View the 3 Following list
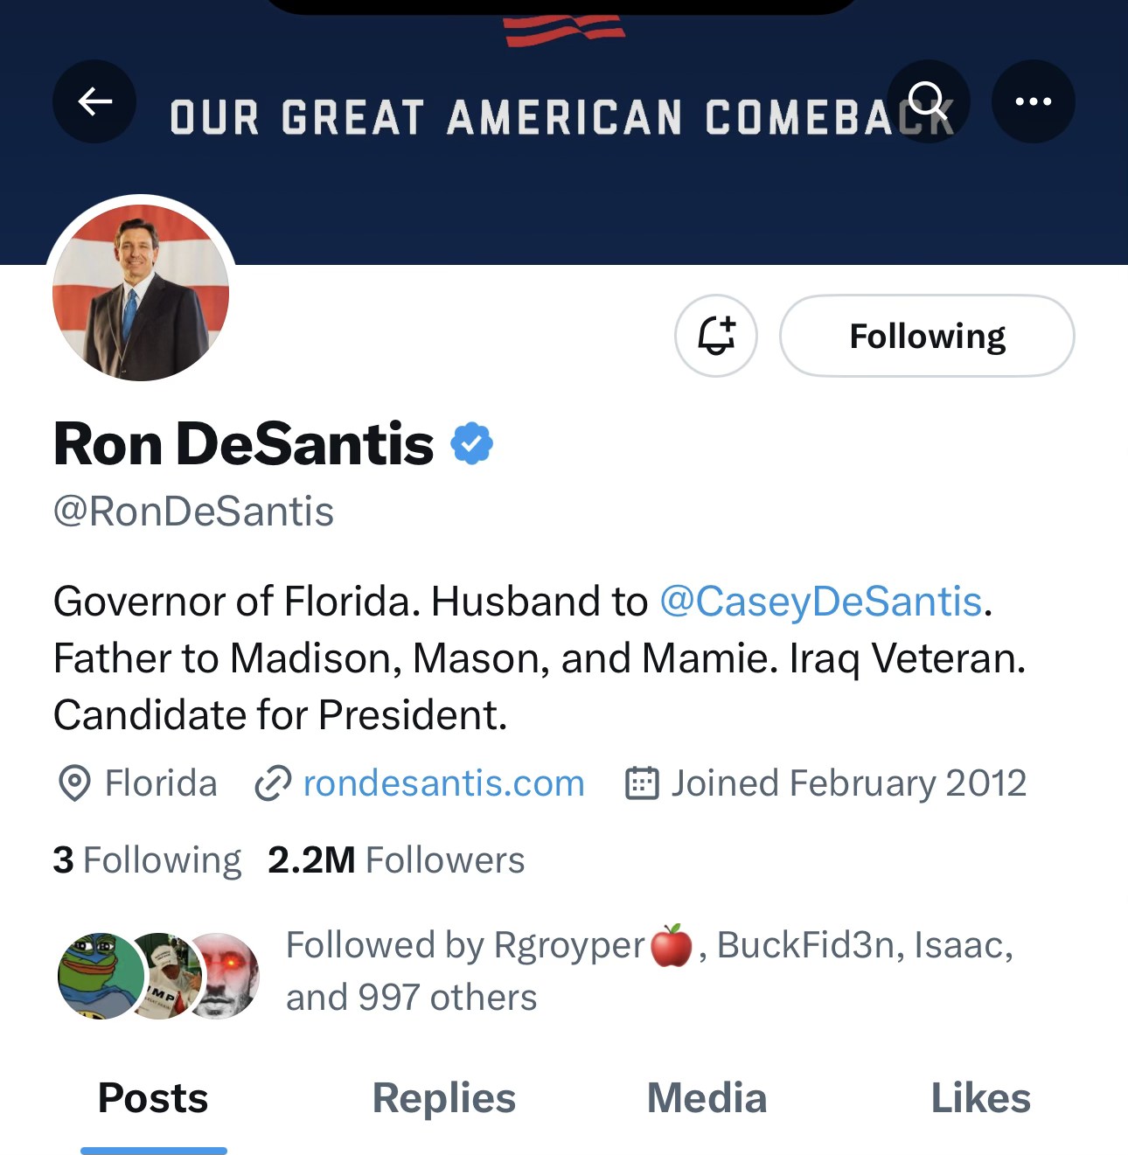 click(147, 860)
